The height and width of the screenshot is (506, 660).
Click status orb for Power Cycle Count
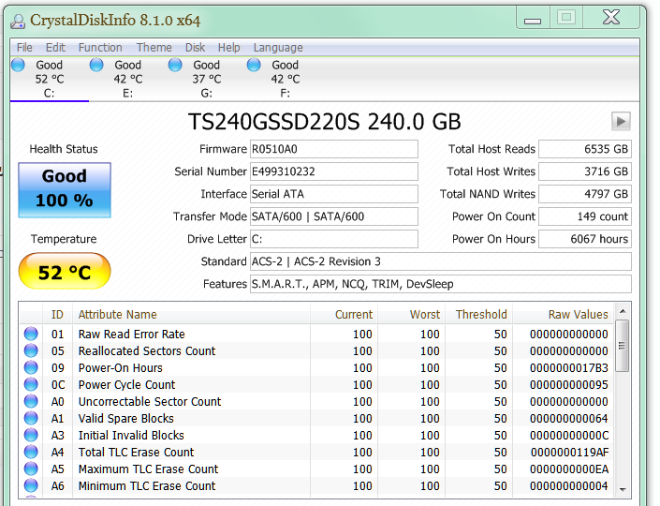tap(31, 384)
